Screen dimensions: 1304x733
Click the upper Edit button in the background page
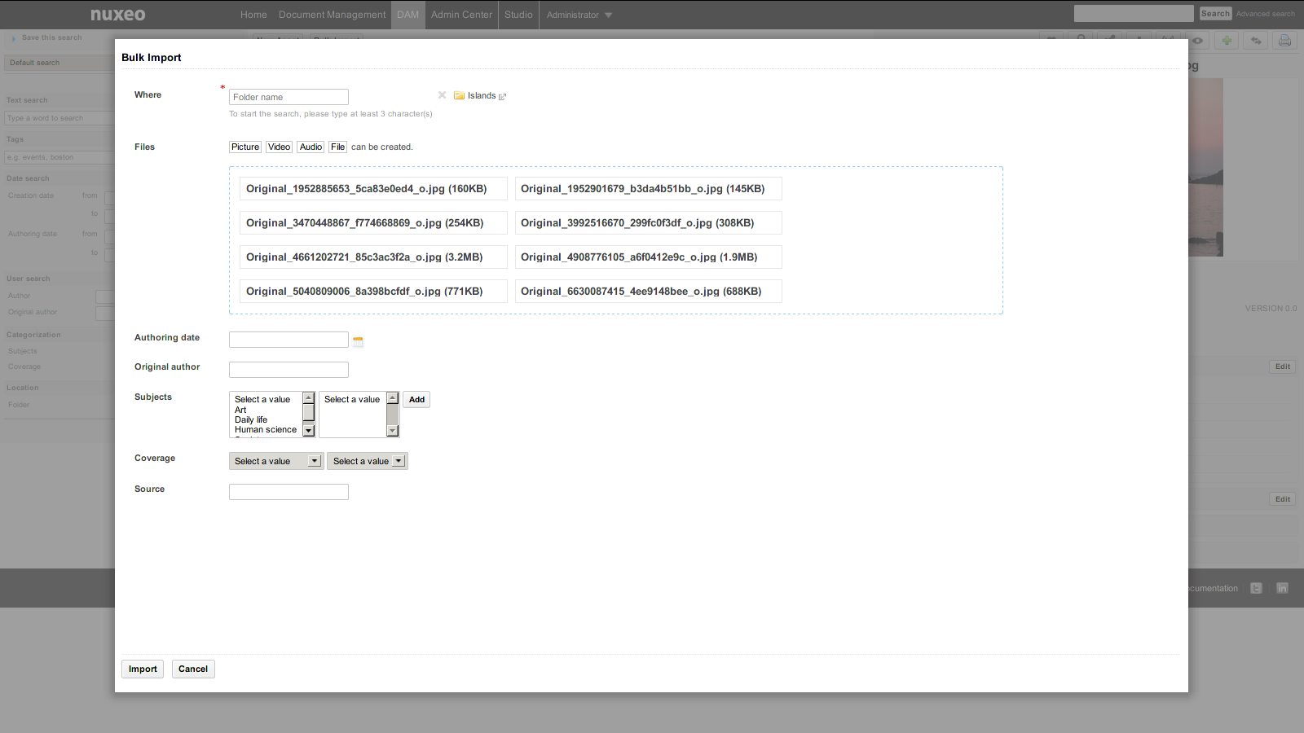point(1282,366)
